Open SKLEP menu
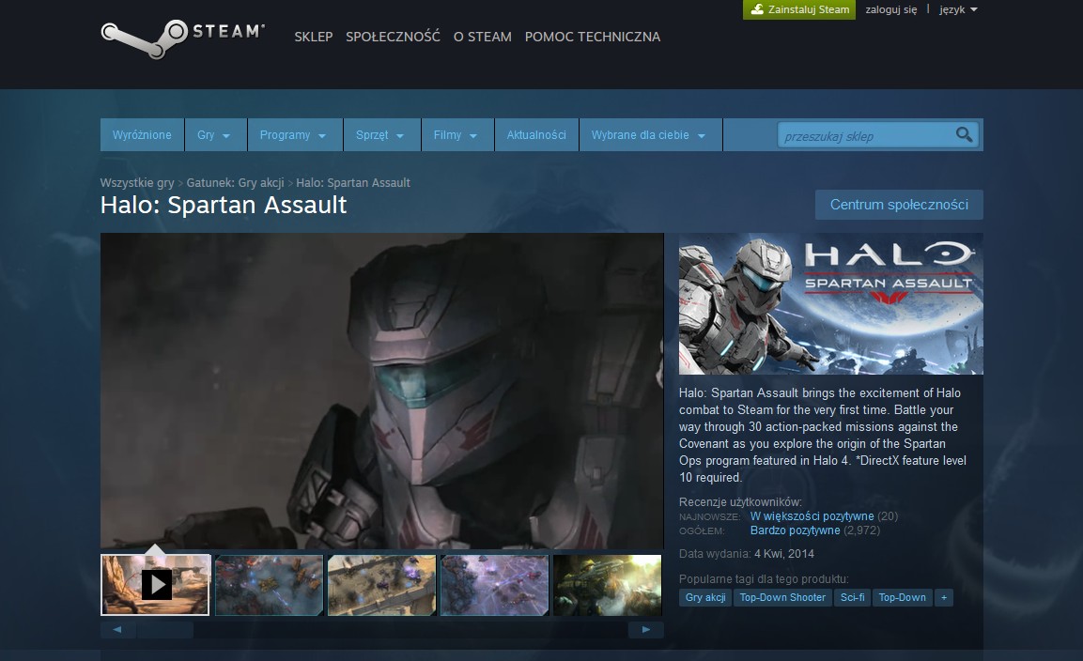This screenshot has height=661, width=1083. click(x=314, y=37)
